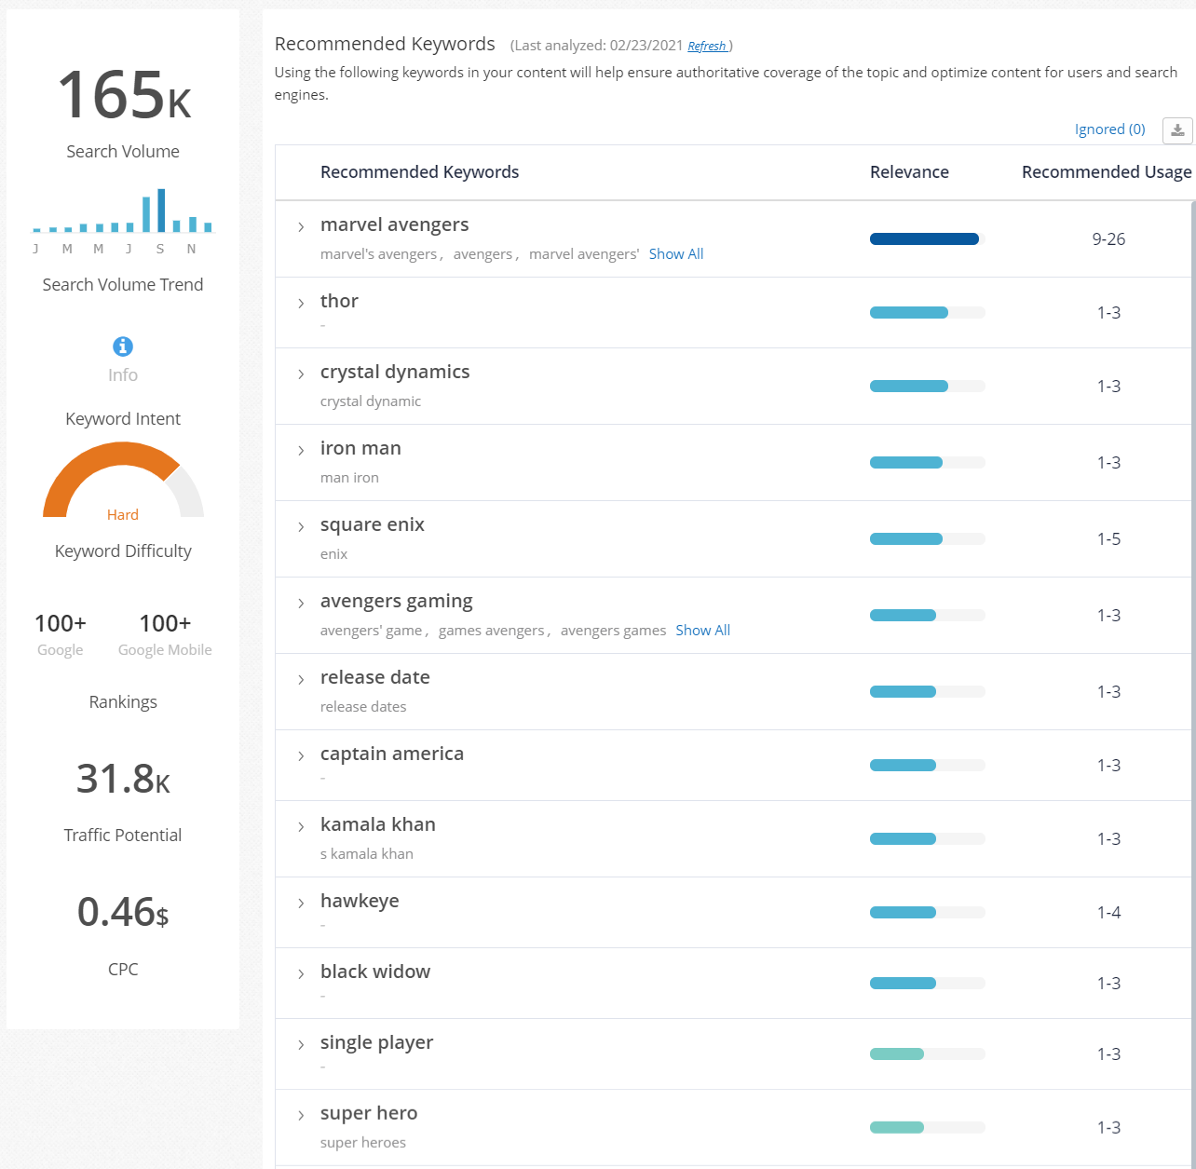Click the 1-4 usage value for hawkeye
1196x1169 pixels.
(x=1108, y=913)
